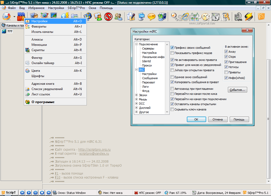Select Флуд in categories tree
Image resolution: width=271 pixels, height=196 pixels.
(x=146, y=91)
